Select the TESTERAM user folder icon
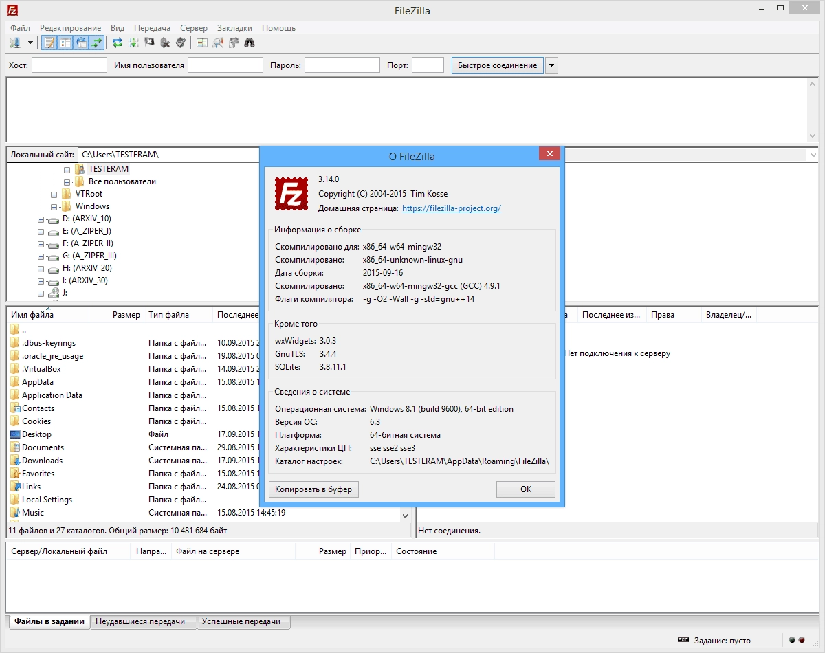The image size is (825, 653). 79,169
